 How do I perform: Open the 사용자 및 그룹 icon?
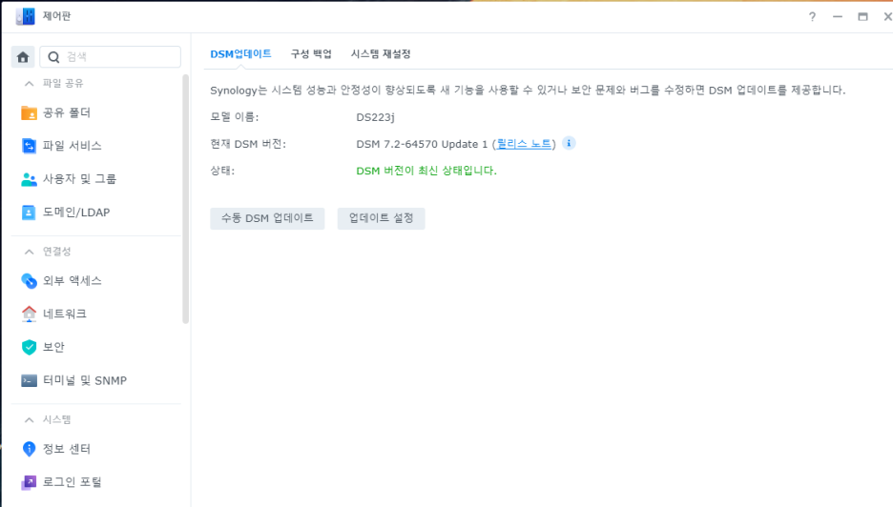(29, 179)
